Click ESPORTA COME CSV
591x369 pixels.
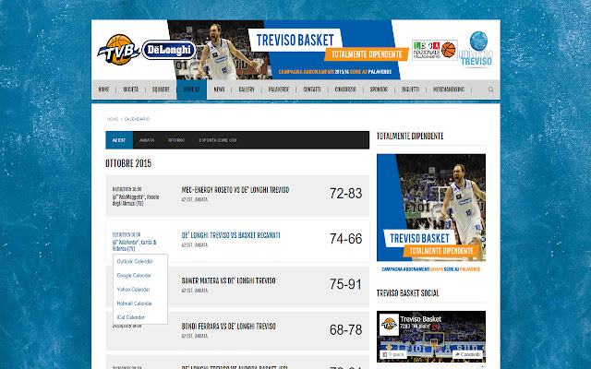[x=218, y=140]
